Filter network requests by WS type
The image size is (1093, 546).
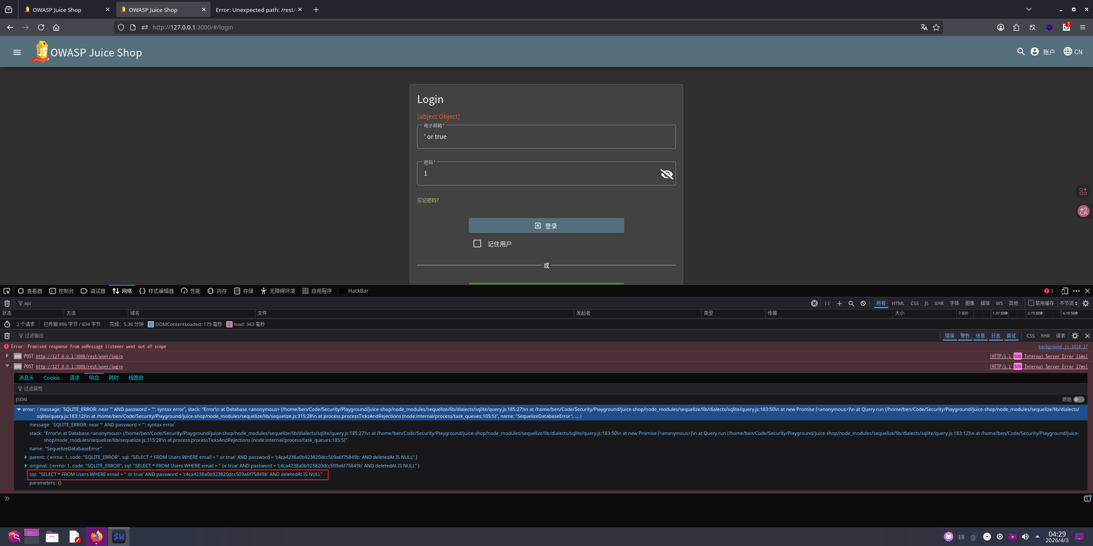tap(999, 303)
